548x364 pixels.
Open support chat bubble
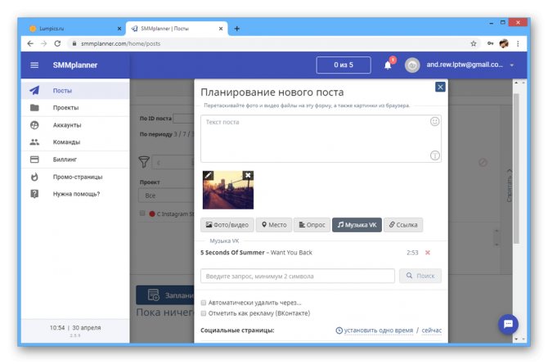[508, 324]
